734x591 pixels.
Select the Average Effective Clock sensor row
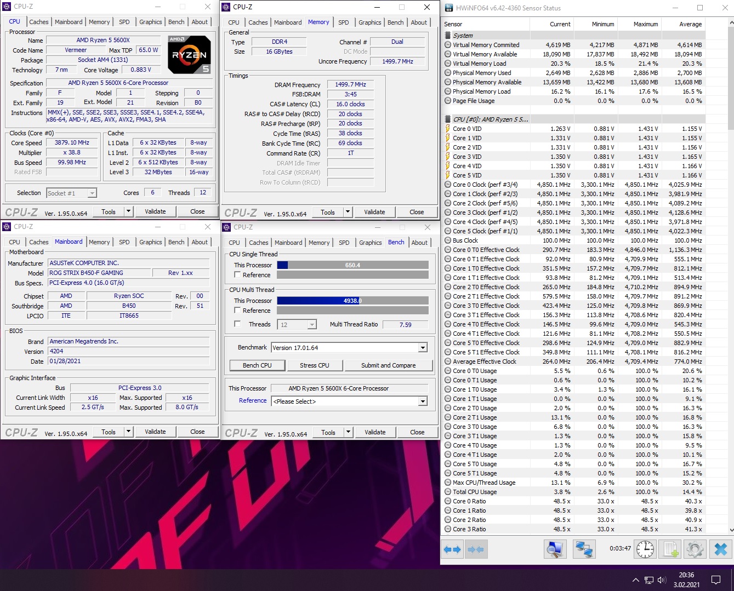pyautogui.click(x=574, y=362)
